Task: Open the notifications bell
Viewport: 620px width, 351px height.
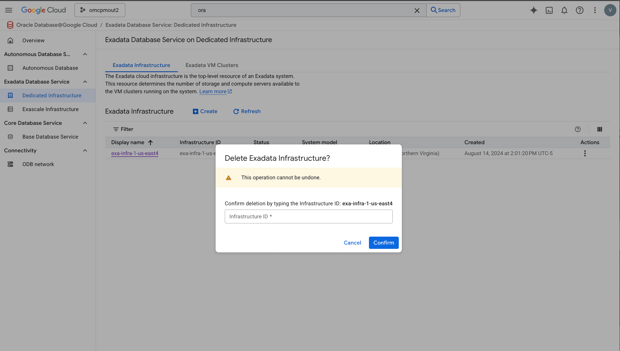Action: point(564,10)
